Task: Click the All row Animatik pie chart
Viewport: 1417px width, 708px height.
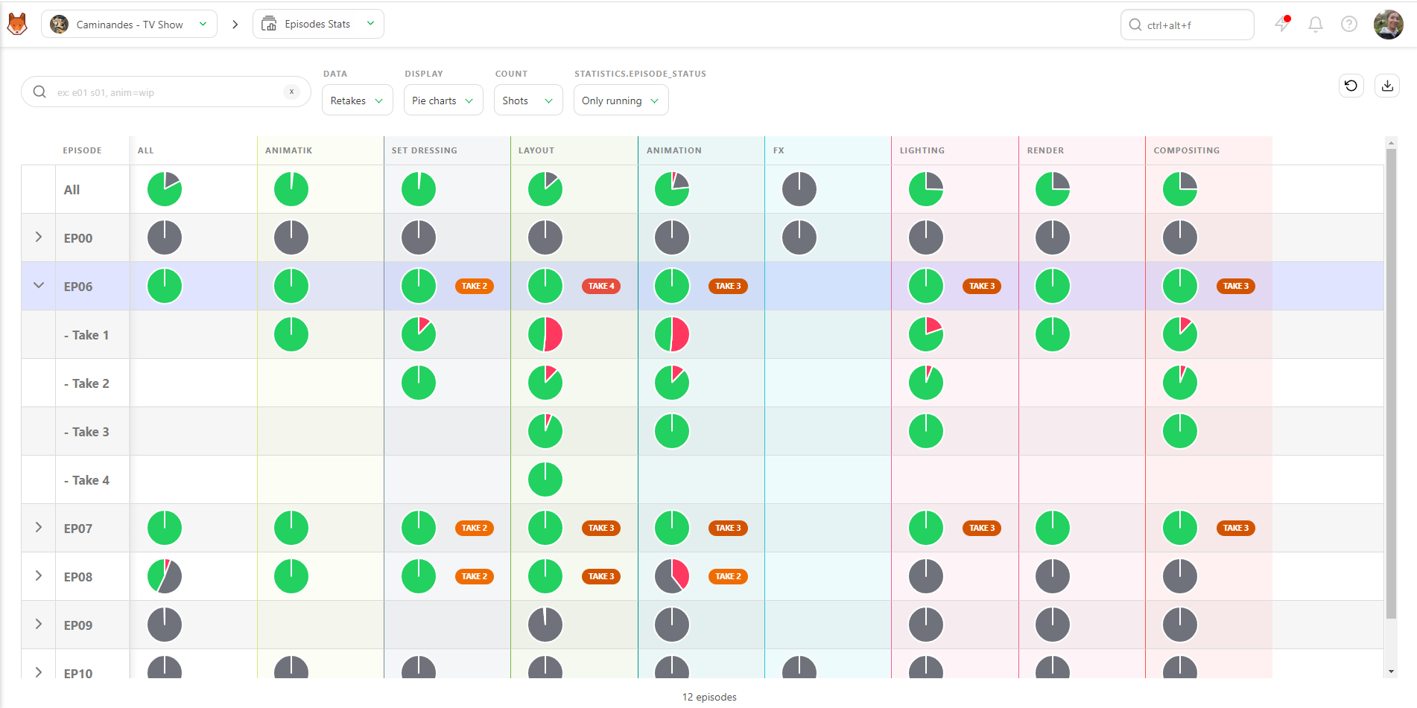Action: [291, 189]
